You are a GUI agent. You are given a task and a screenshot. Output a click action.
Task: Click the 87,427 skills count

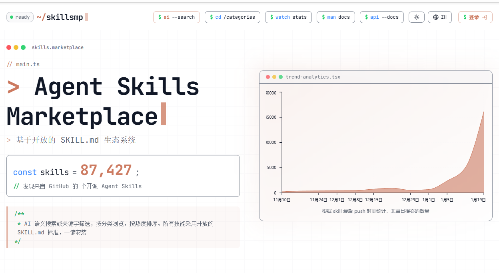pos(106,171)
